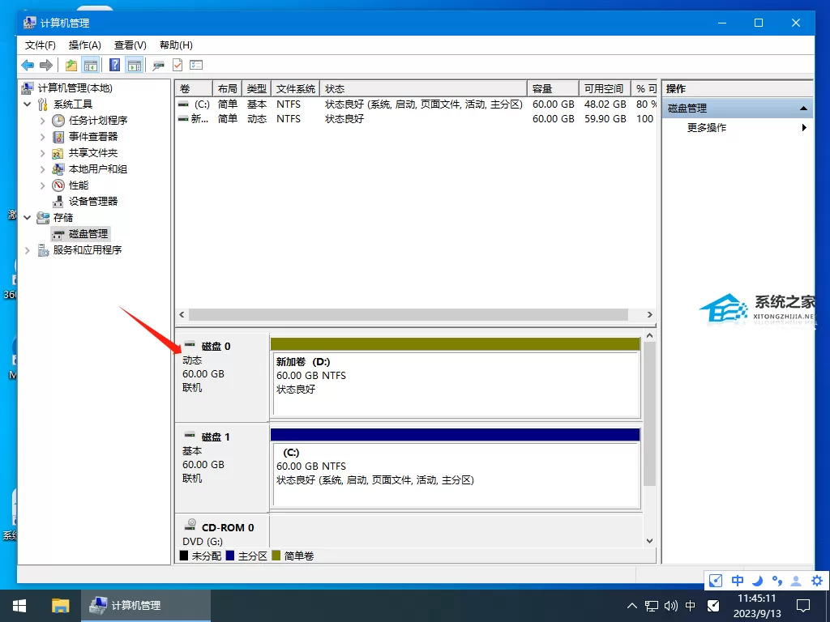Select the (C:) row in volume list
The image size is (830, 622).
coord(416,104)
